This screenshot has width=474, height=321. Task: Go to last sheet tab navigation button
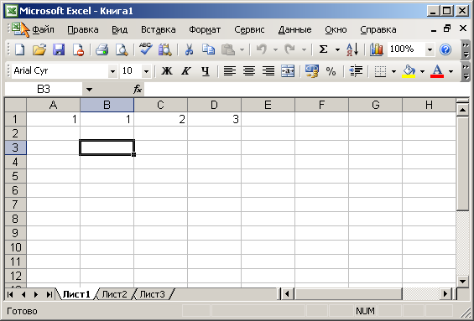tap(49, 294)
